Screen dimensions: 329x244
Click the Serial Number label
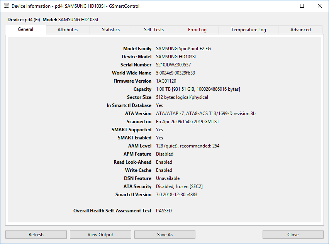(x=136, y=65)
